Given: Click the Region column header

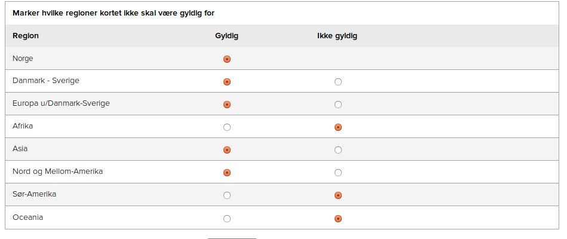Looking at the screenshot, I should click(26, 36).
